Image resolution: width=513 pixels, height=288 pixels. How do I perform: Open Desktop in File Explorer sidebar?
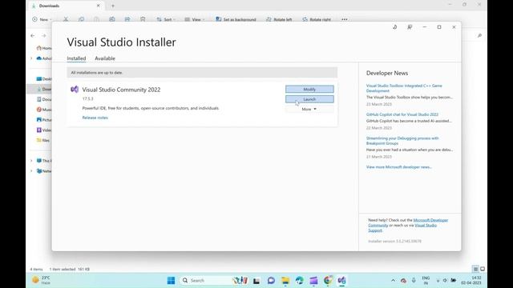[x=44, y=78]
